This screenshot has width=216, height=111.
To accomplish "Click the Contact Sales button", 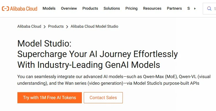I will click(103, 98).
